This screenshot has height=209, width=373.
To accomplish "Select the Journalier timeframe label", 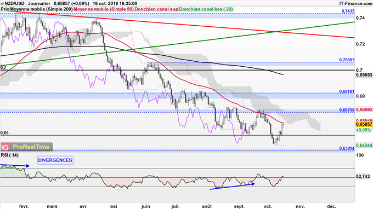I will tap(39, 4).
